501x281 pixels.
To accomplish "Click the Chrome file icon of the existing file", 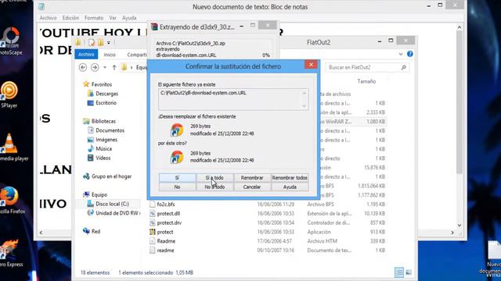I will point(177,130).
